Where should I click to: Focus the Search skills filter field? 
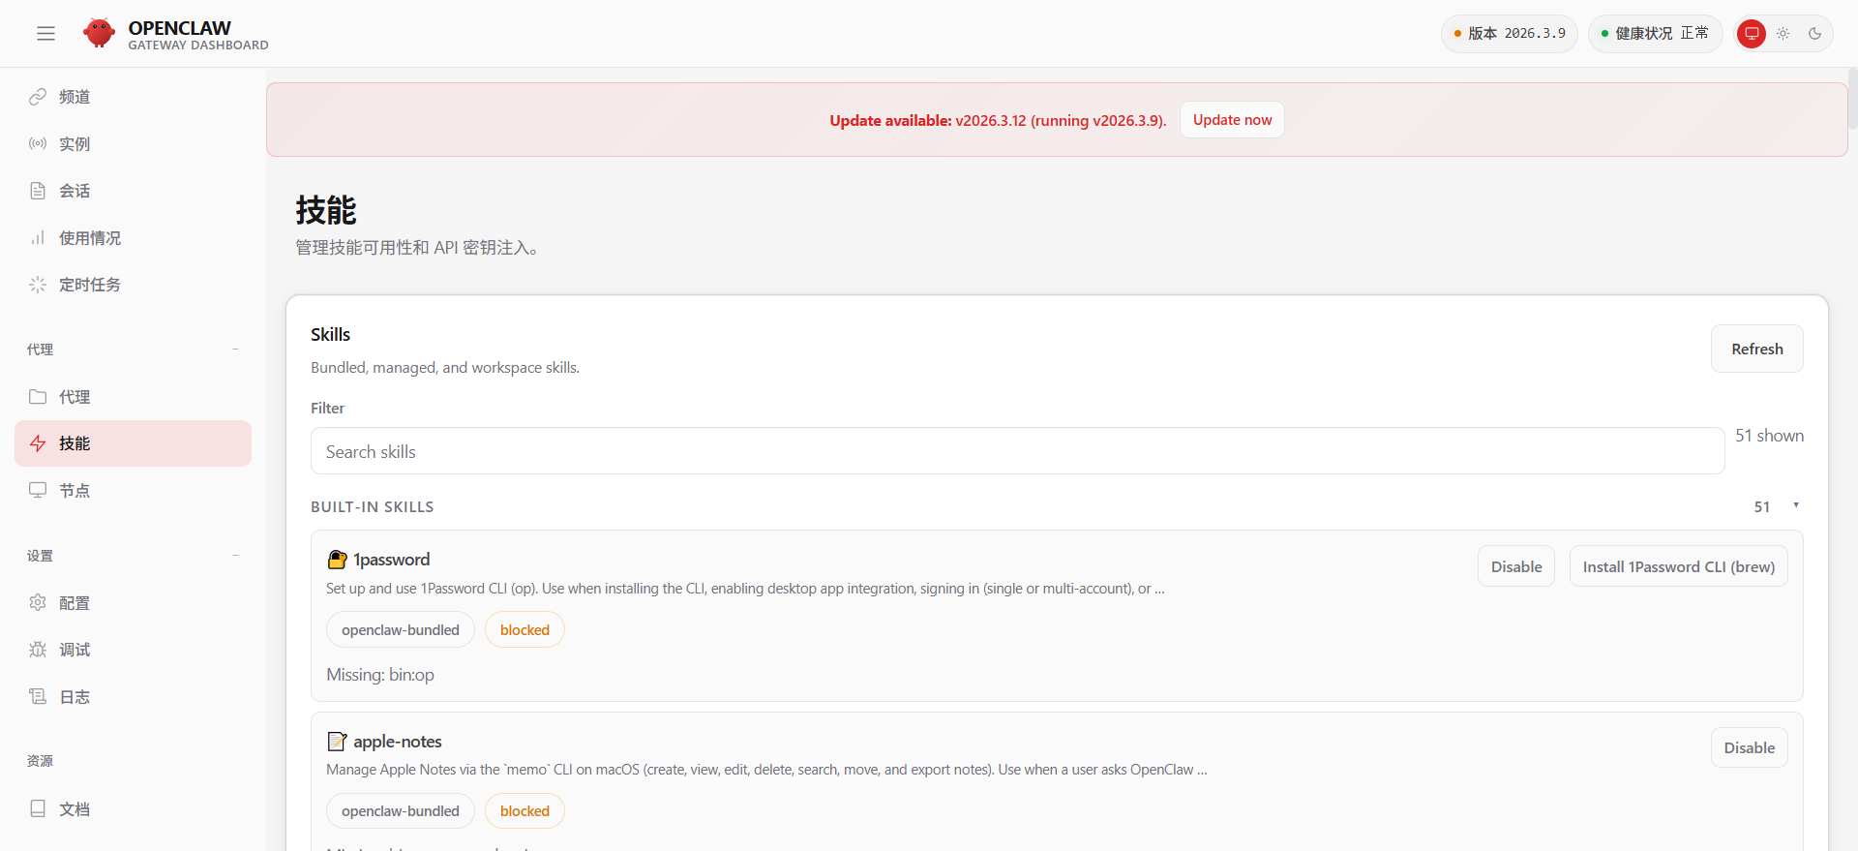pos(1017,451)
